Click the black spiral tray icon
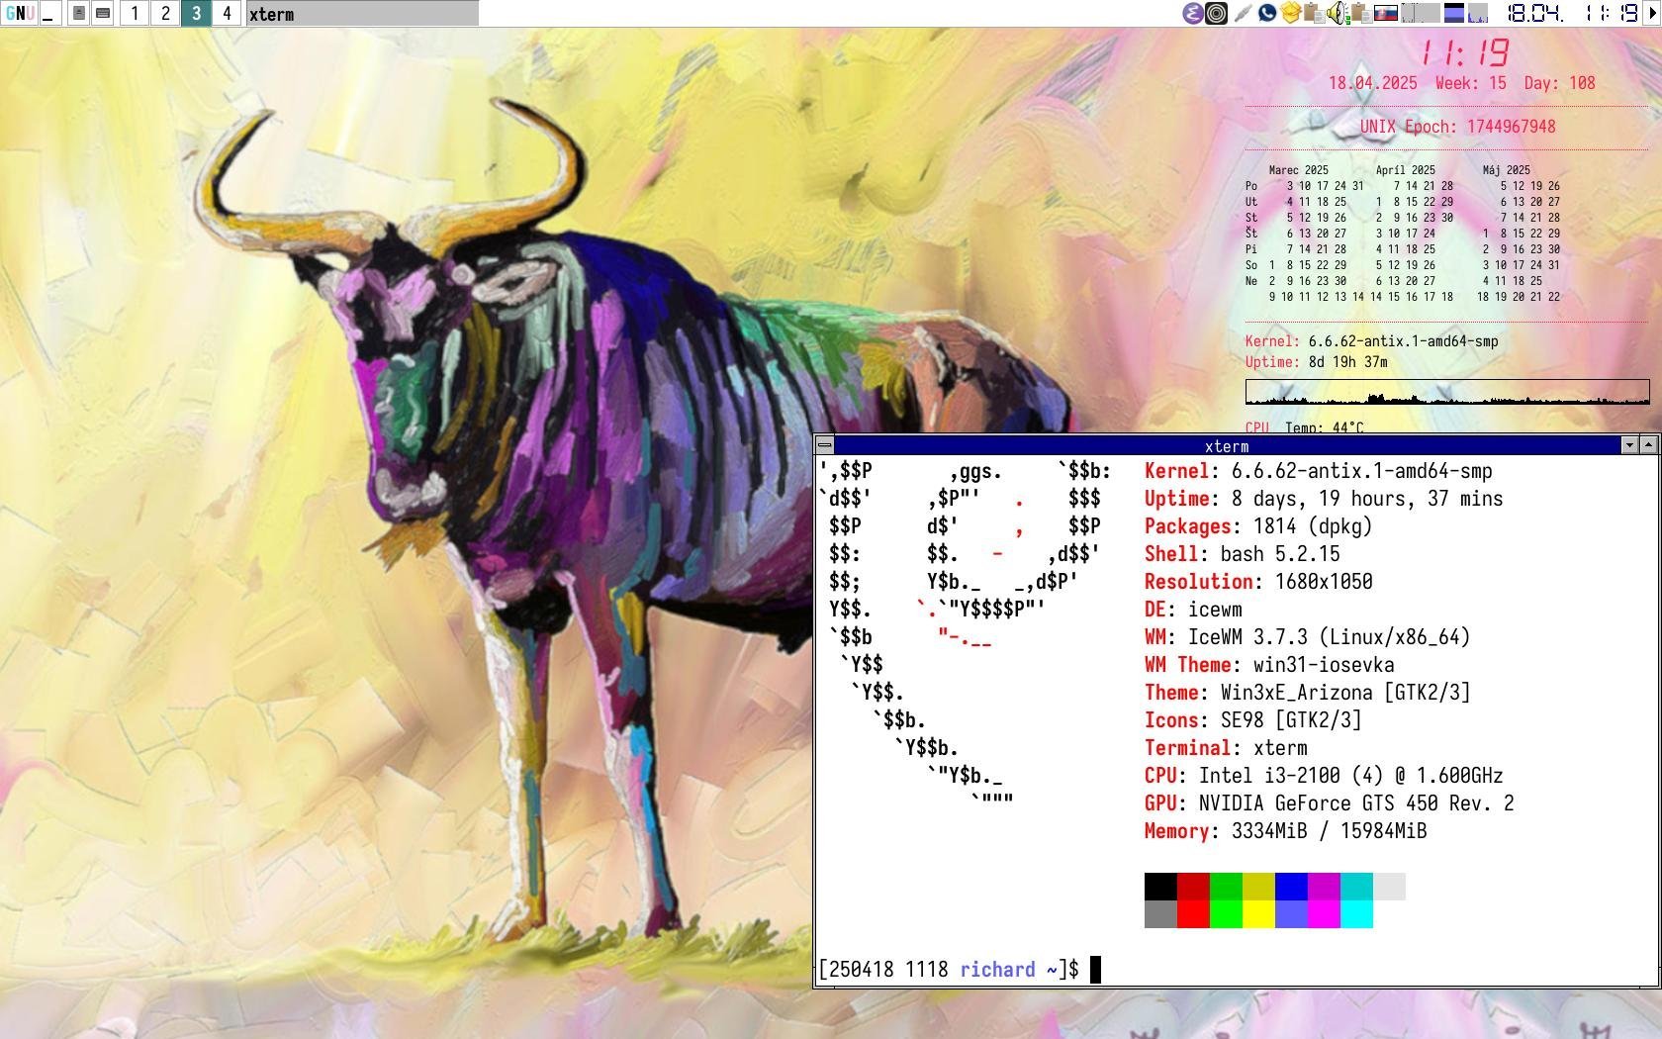The width and height of the screenshot is (1662, 1039). click(x=1217, y=13)
